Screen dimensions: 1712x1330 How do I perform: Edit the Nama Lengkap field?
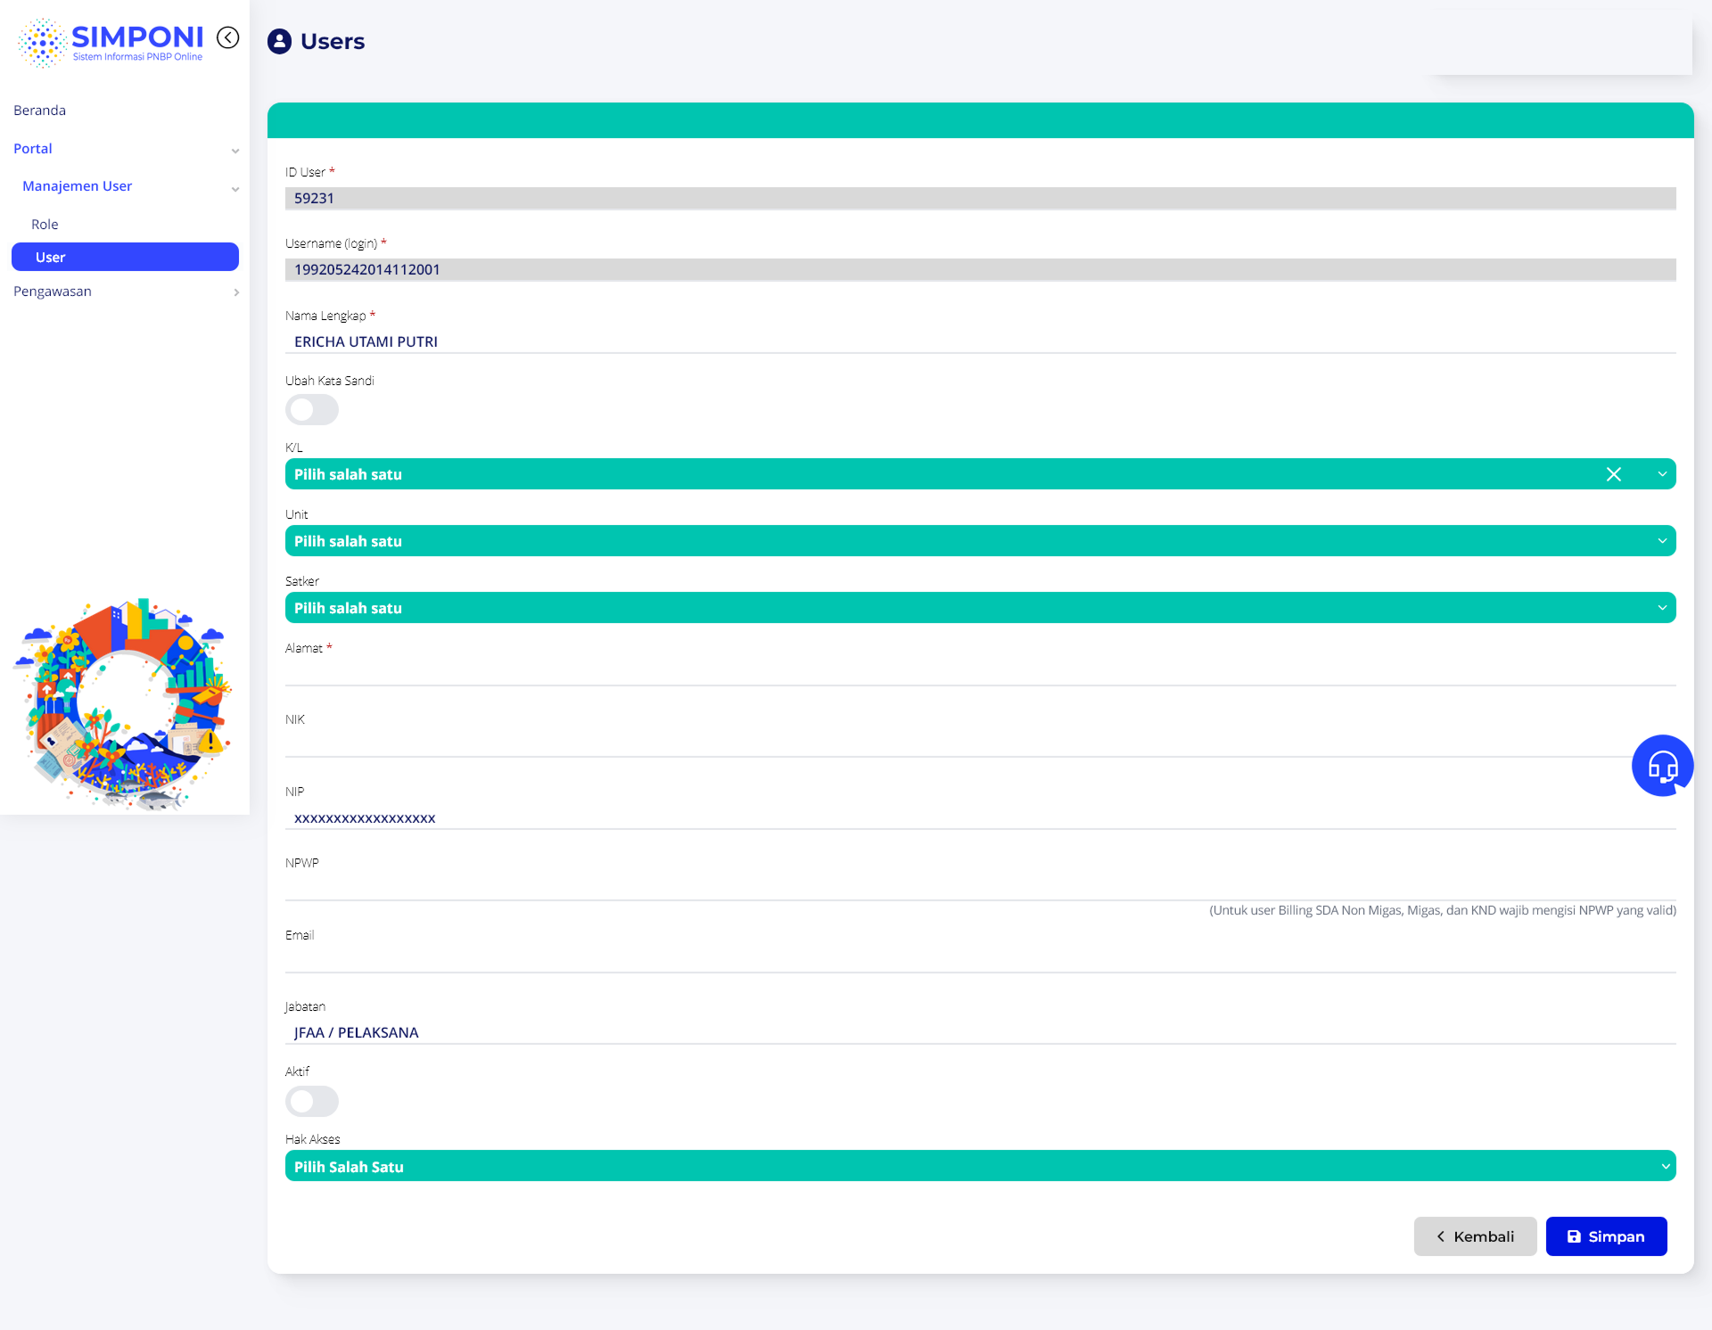[x=981, y=341]
